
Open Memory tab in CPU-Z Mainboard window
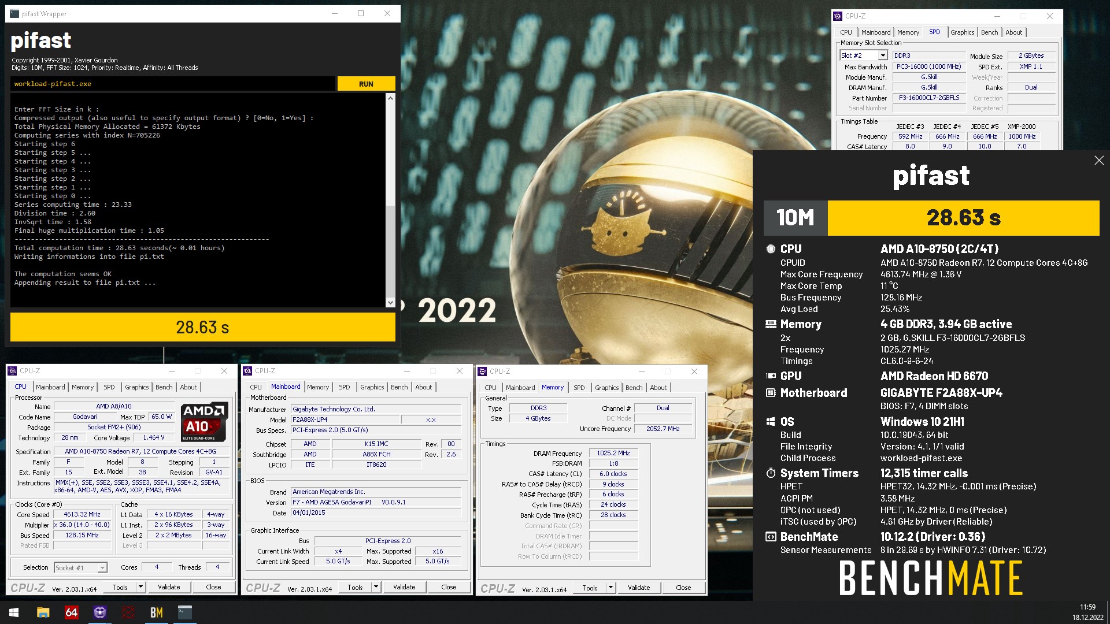[x=318, y=387]
